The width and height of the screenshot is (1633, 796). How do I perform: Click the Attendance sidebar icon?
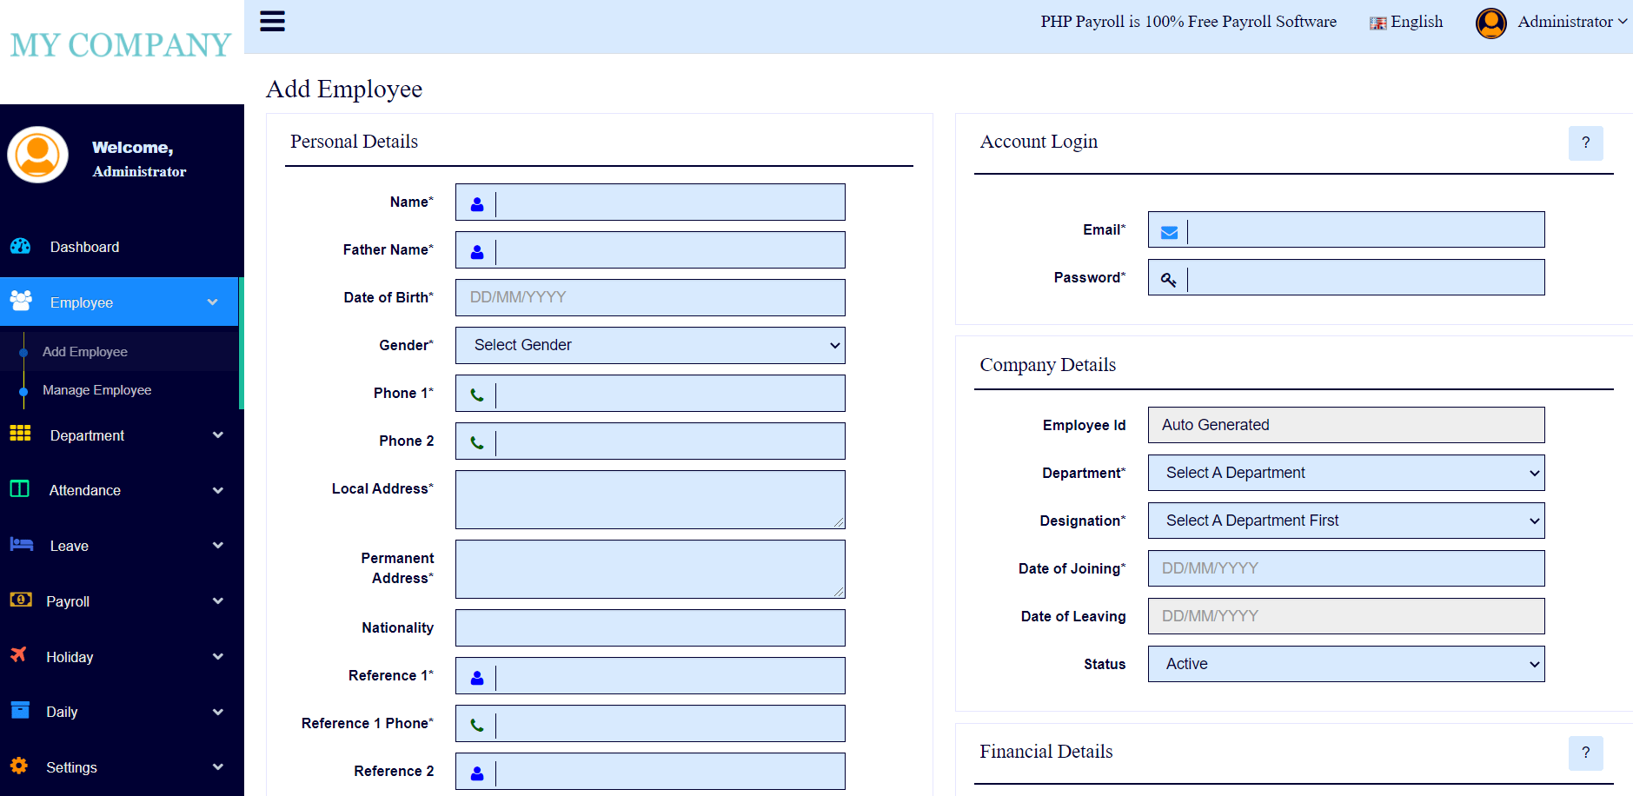click(20, 490)
